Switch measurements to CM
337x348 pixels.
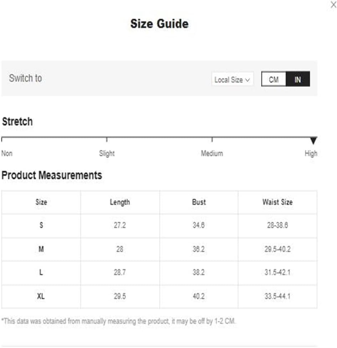point(274,79)
